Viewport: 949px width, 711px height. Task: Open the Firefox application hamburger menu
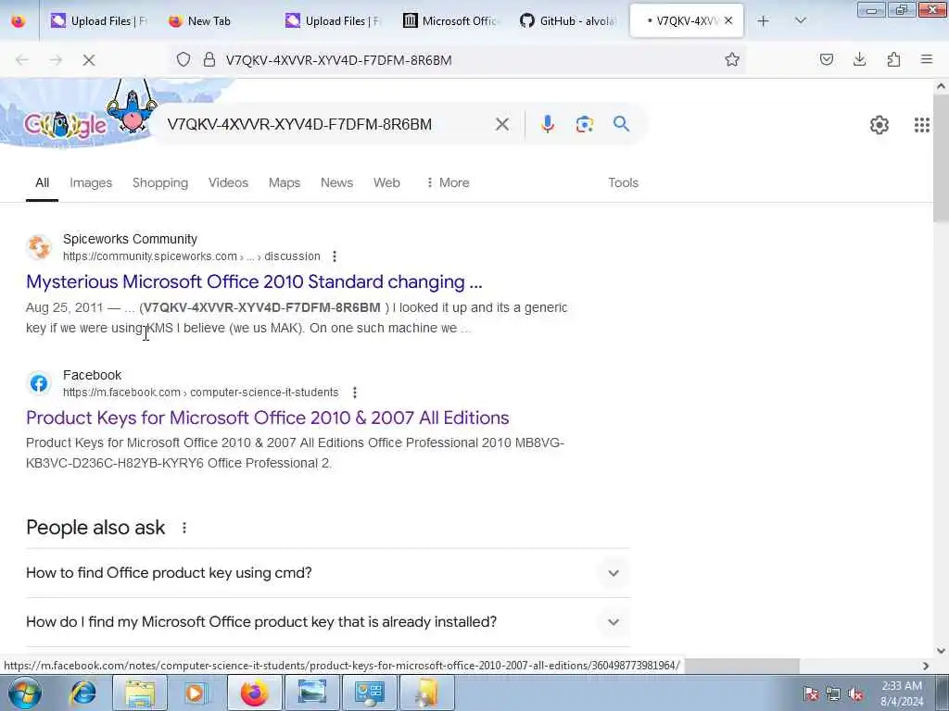point(927,59)
